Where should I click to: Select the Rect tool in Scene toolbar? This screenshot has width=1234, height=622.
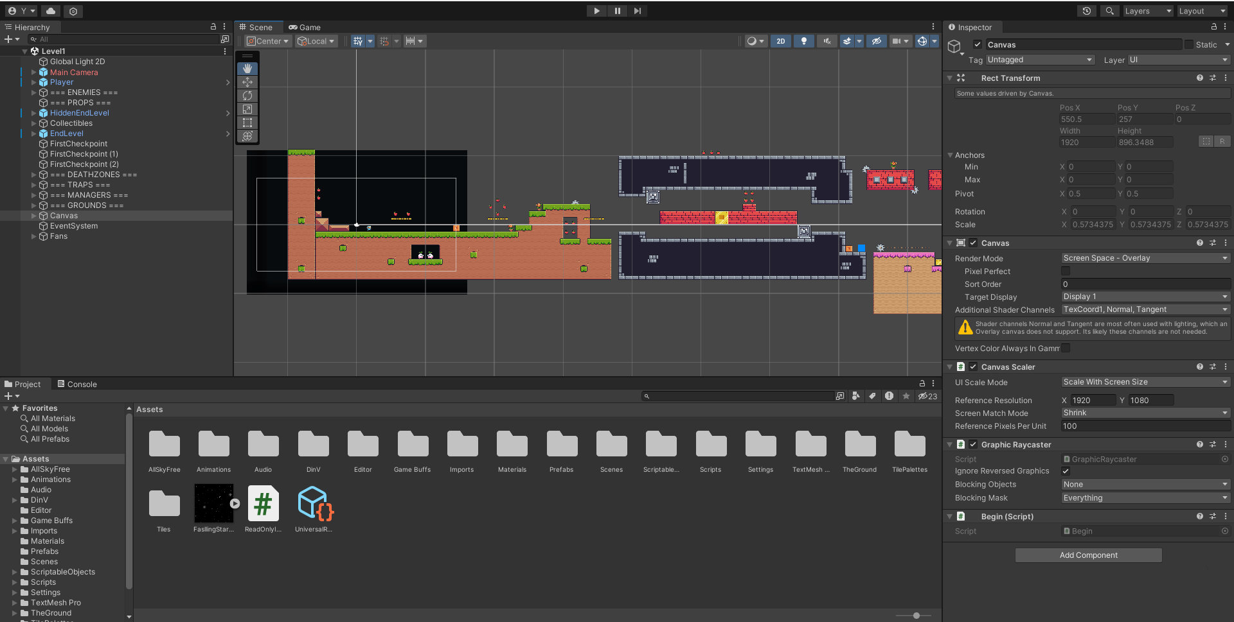(247, 123)
